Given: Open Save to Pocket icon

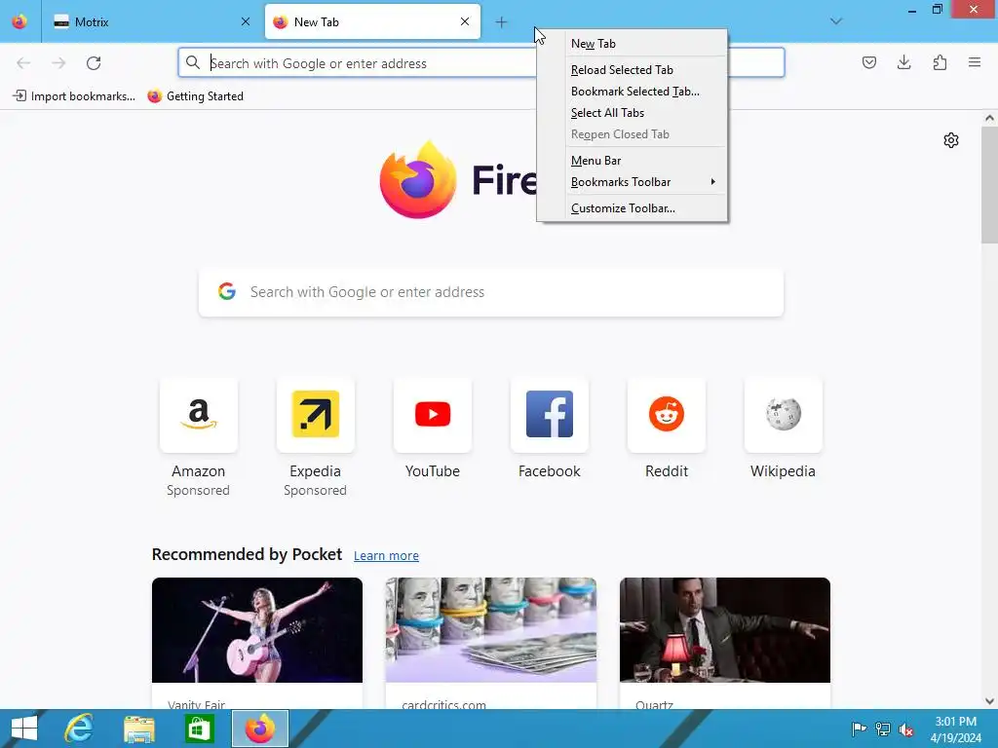Looking at the screenshot, I should pyautogui.click(x=869, y=62).
